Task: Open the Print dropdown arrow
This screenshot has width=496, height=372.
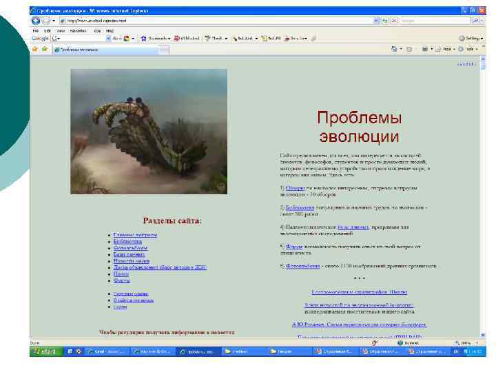Action: coord(431,50)
